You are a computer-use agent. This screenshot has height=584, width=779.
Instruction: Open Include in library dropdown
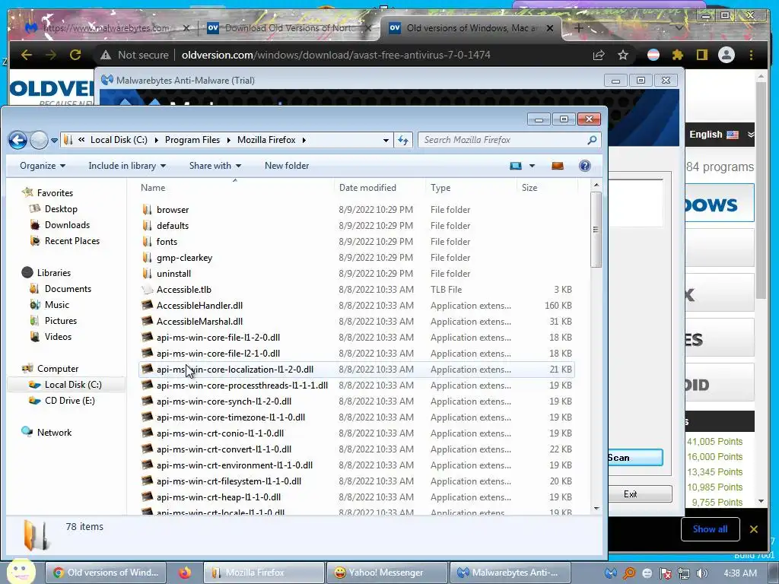(x=127, y=166)
